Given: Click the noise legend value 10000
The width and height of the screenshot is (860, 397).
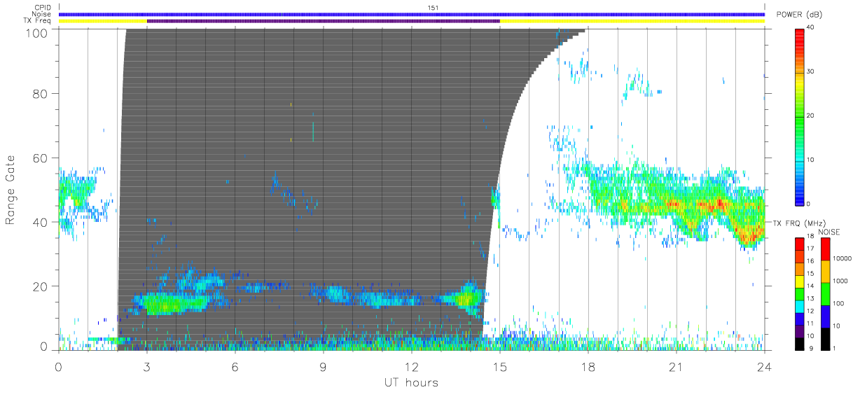Looking at the screenshot, I should pyautogui.click(x=842, y=259).
